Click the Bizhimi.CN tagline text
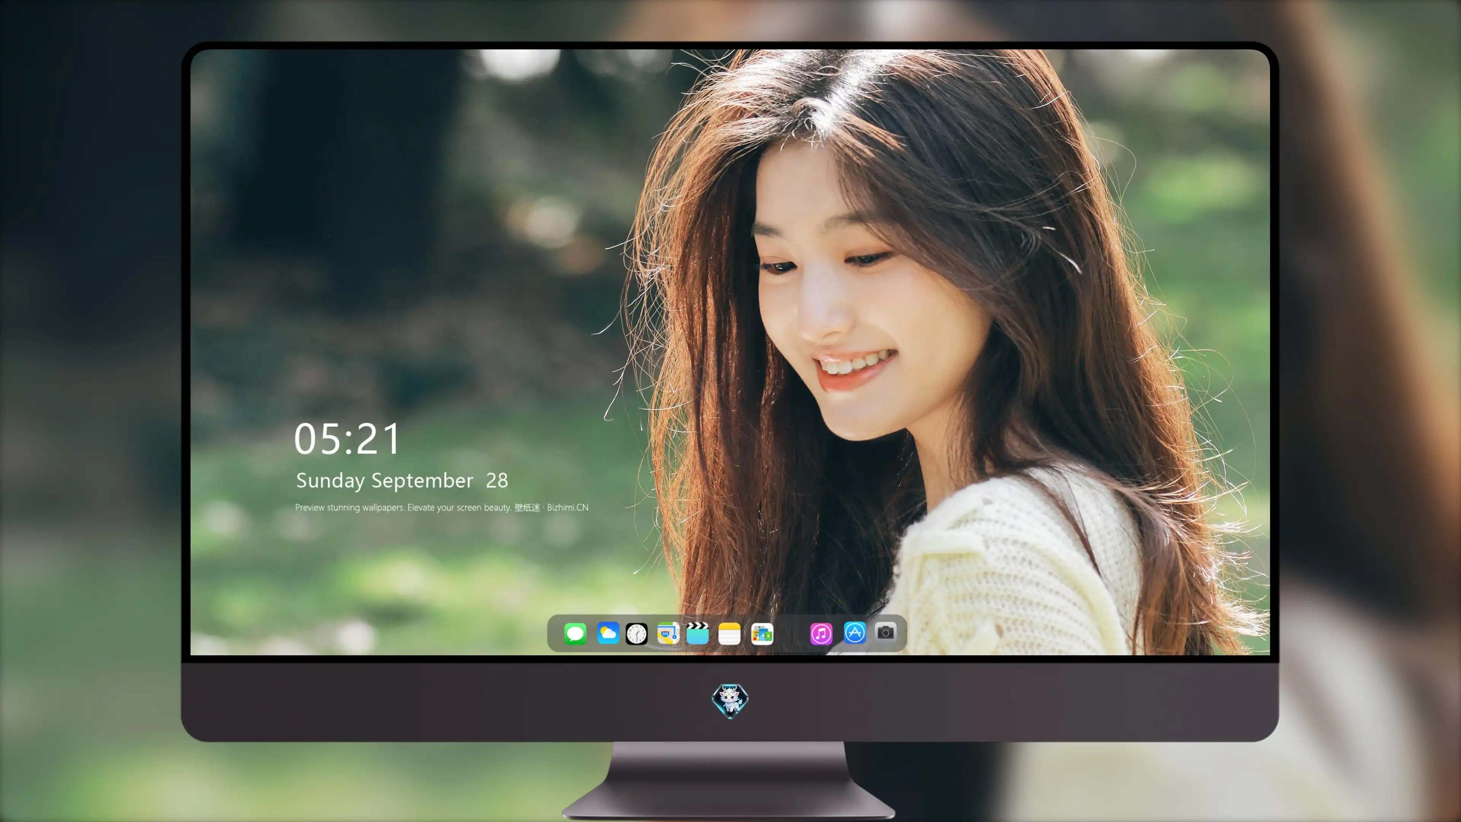Viewport: 1461px width, 822px height. point(442,507)
